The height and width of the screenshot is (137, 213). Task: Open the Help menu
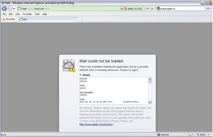45,14
